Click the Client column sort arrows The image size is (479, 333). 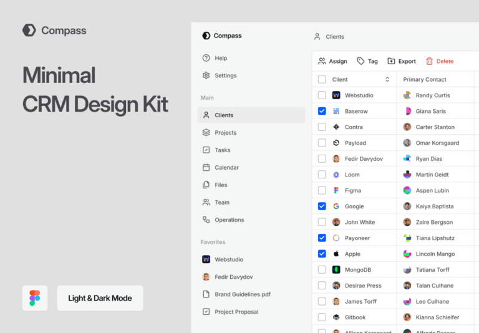pyautogui.click(x=387, y=79)
